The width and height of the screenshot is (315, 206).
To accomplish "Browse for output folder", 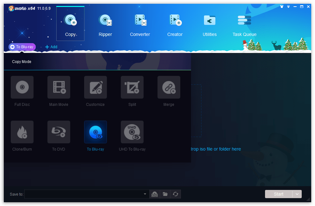I will click(x=165, y=194).
